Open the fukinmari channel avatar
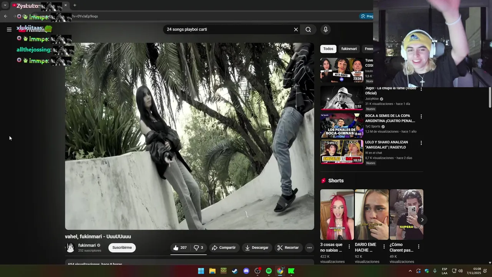 click(x=70, y=248)
